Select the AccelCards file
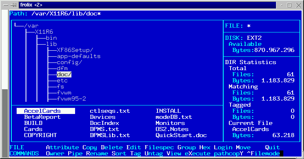The image size is (304, 159). click(x=46, y=111)
